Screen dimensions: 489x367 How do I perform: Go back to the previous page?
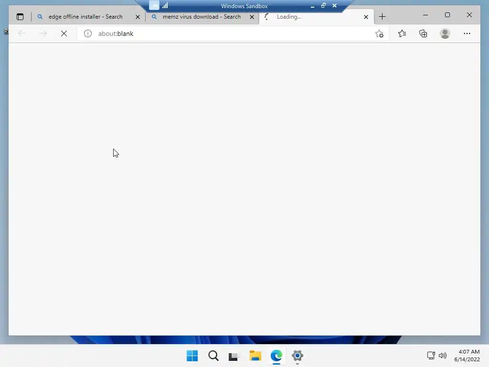coord(22,33)
